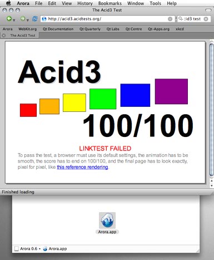Click the green Forward arrow button
Image resolution: width=214 pixels, height=260 pixels.
click(x=22, y=18)
